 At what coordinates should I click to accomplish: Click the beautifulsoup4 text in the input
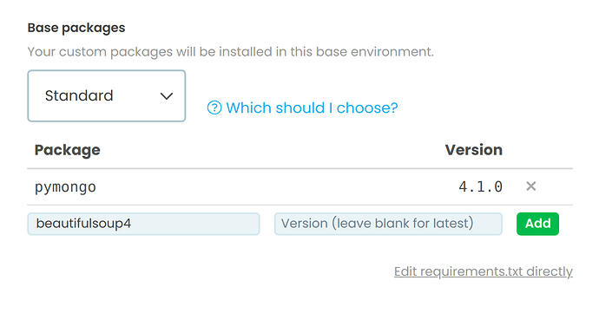(x=83, y=224)
